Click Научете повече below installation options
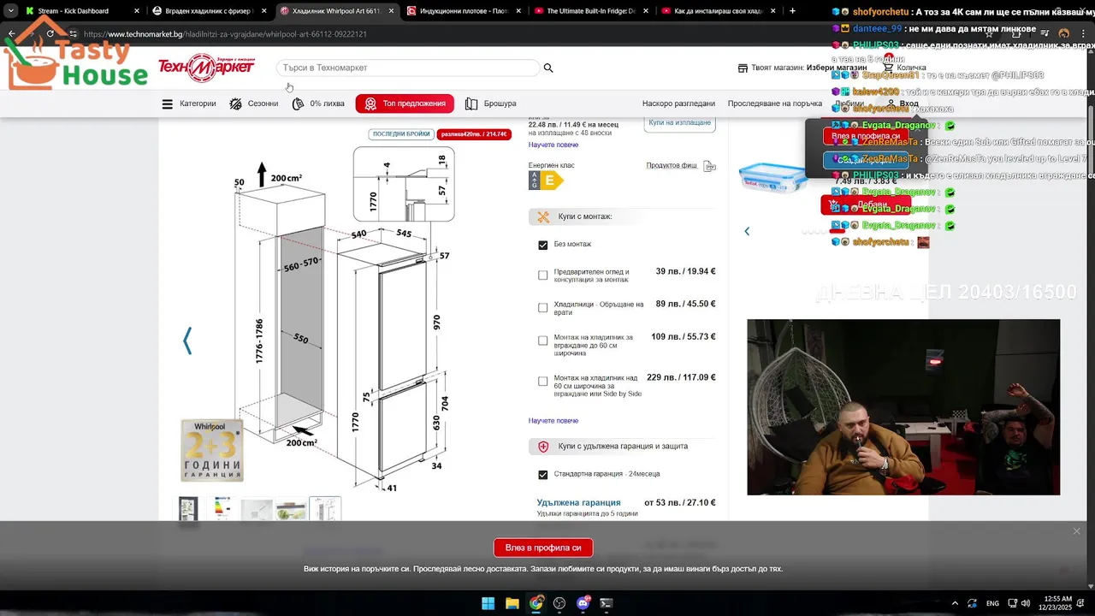 click(x=553, y=421)
